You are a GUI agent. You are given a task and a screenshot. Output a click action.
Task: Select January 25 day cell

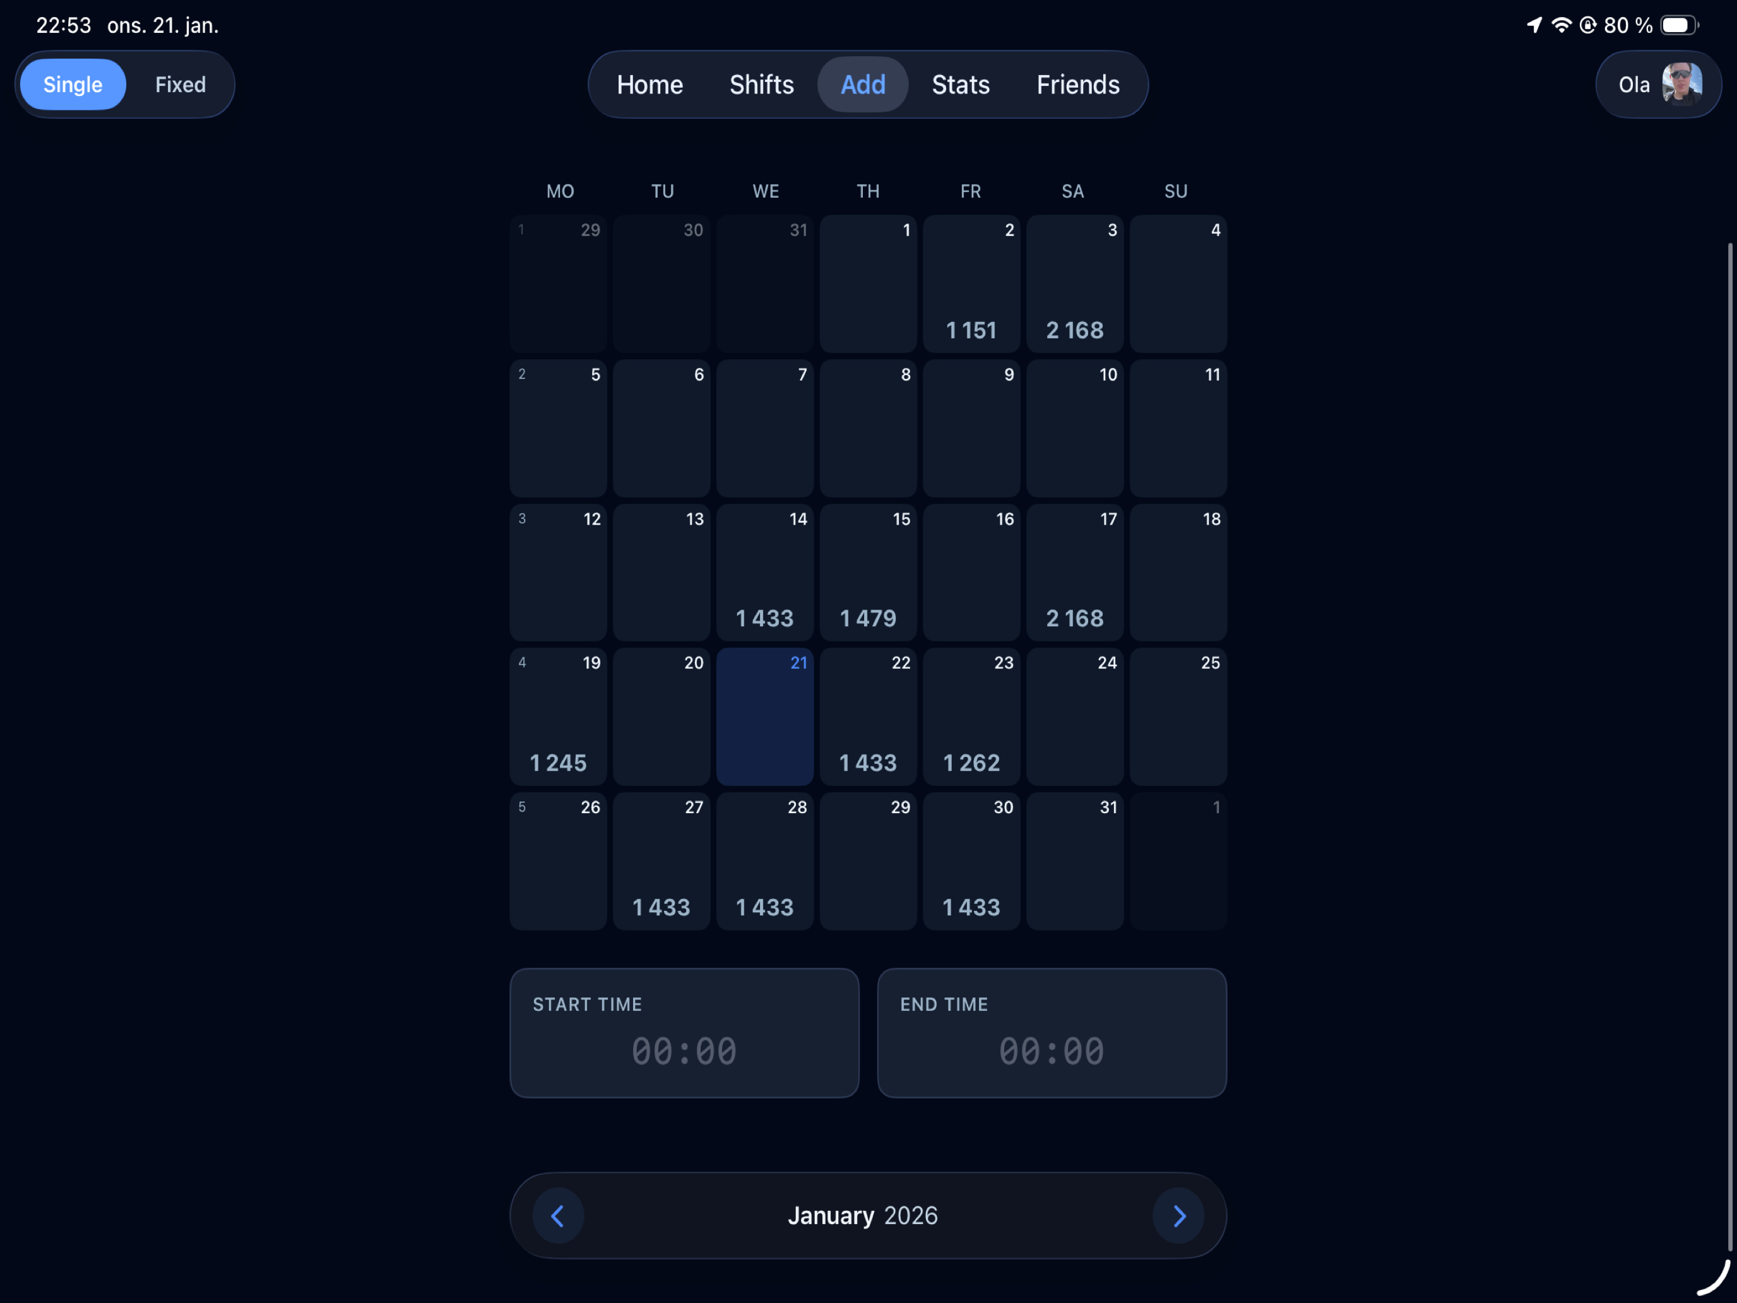pos(1178,717)
